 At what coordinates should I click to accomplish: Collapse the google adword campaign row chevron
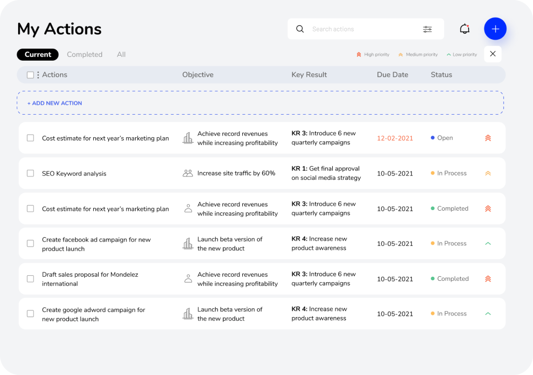pos(488,313)
